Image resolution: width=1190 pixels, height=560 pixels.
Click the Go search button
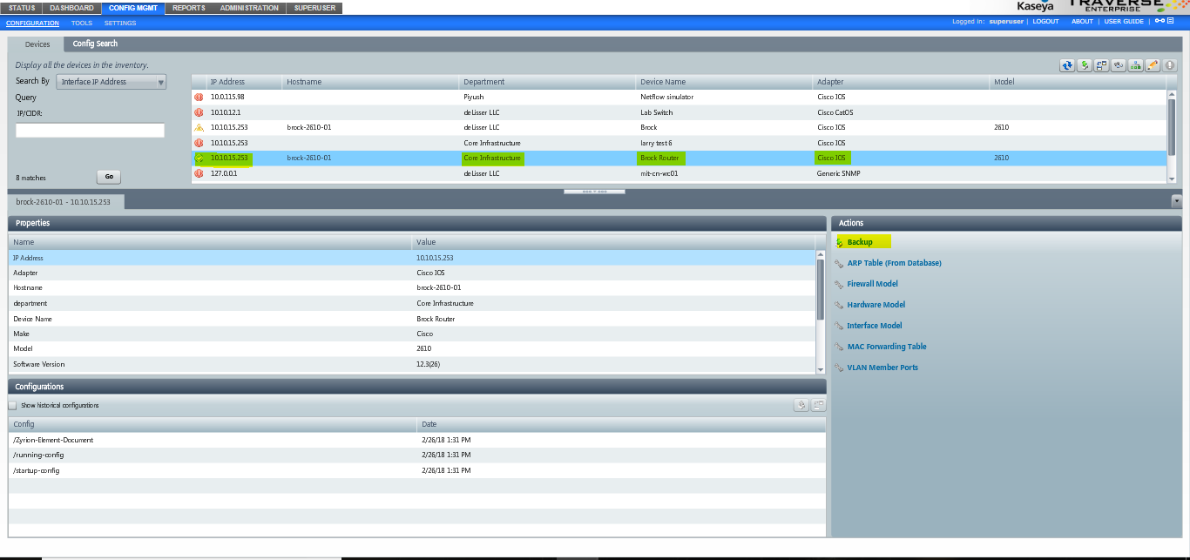pos(109,177)
